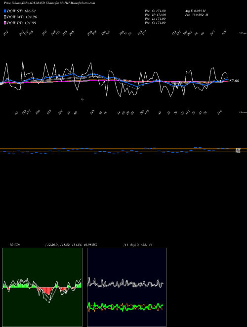Select the 'DOW ST: 186.51' legend text
Screen dimensions: 247x327
[x=21, y=11]
